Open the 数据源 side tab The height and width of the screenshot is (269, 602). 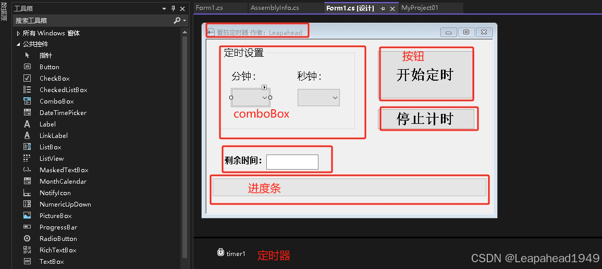4,11
